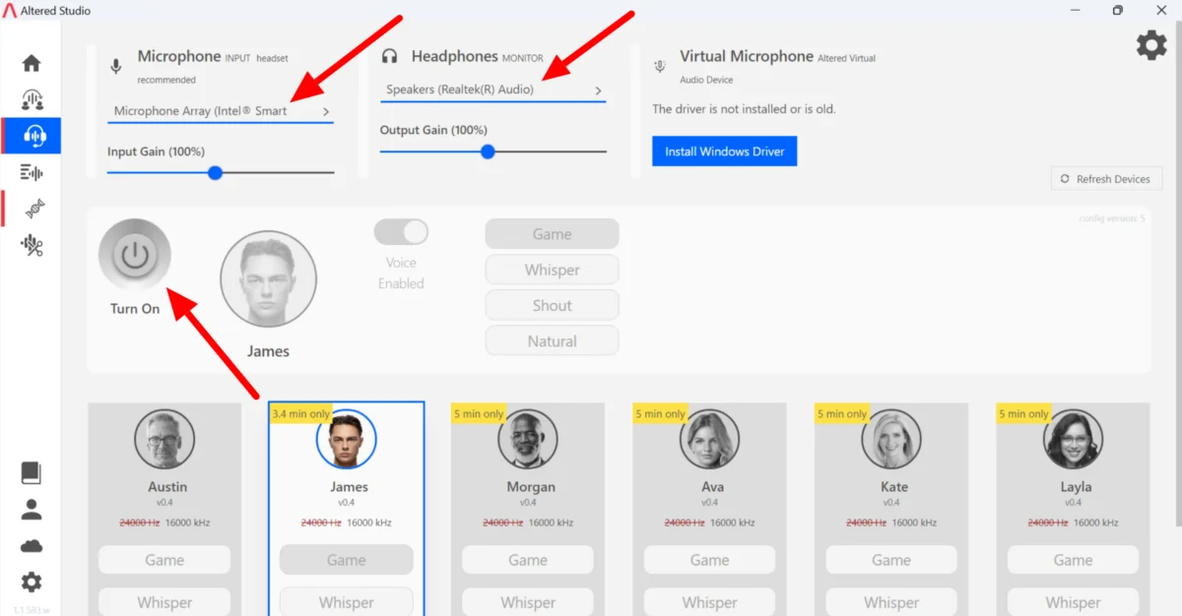Open the cloud icon in sidebar
Screen dimensions: 1182x616
[32, 546]
